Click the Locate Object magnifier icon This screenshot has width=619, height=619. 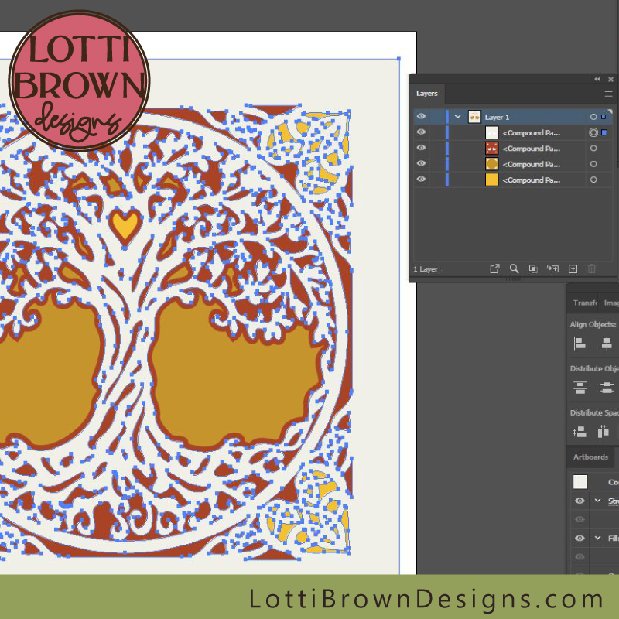click(514, 268)
